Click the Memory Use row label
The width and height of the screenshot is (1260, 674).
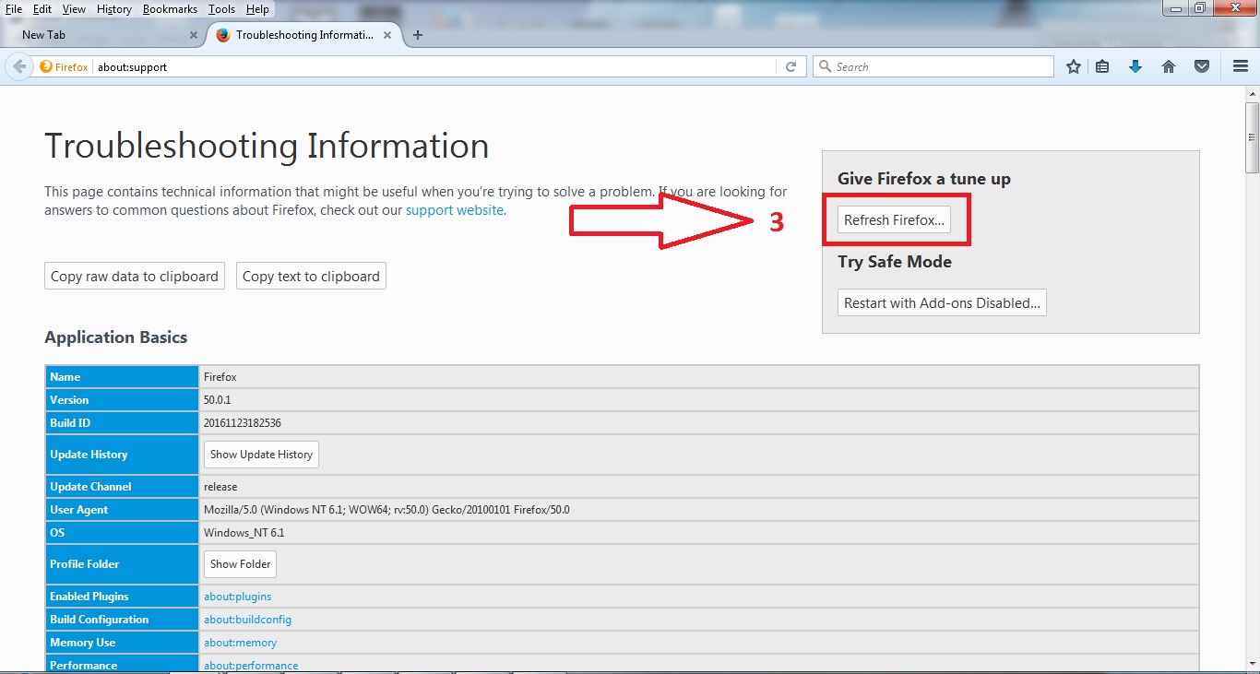pos(123,643)
